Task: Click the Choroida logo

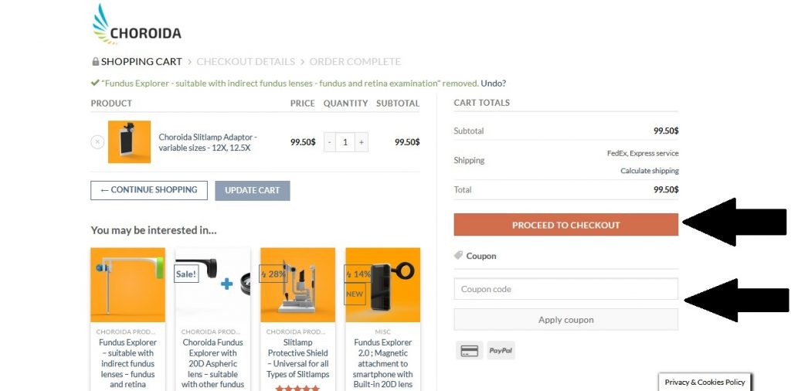Action: pos(137,25)
